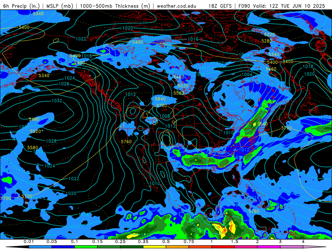This screenshot has width=332, height=249.
Task: Click the 1004 pressure label
Action: [x=247, y=74]
